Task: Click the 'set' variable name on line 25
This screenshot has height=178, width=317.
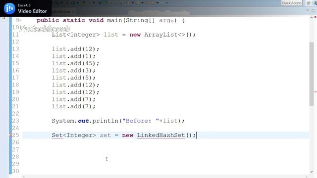Action: [x=106, y=135]
